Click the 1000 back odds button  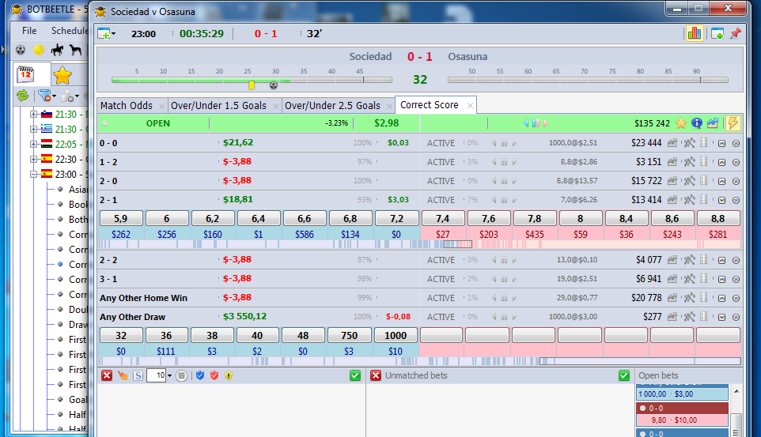tap(396, 335)
